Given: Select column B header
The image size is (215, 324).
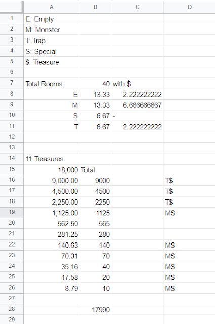Looking at the screenshot, I should coord(95,7).
